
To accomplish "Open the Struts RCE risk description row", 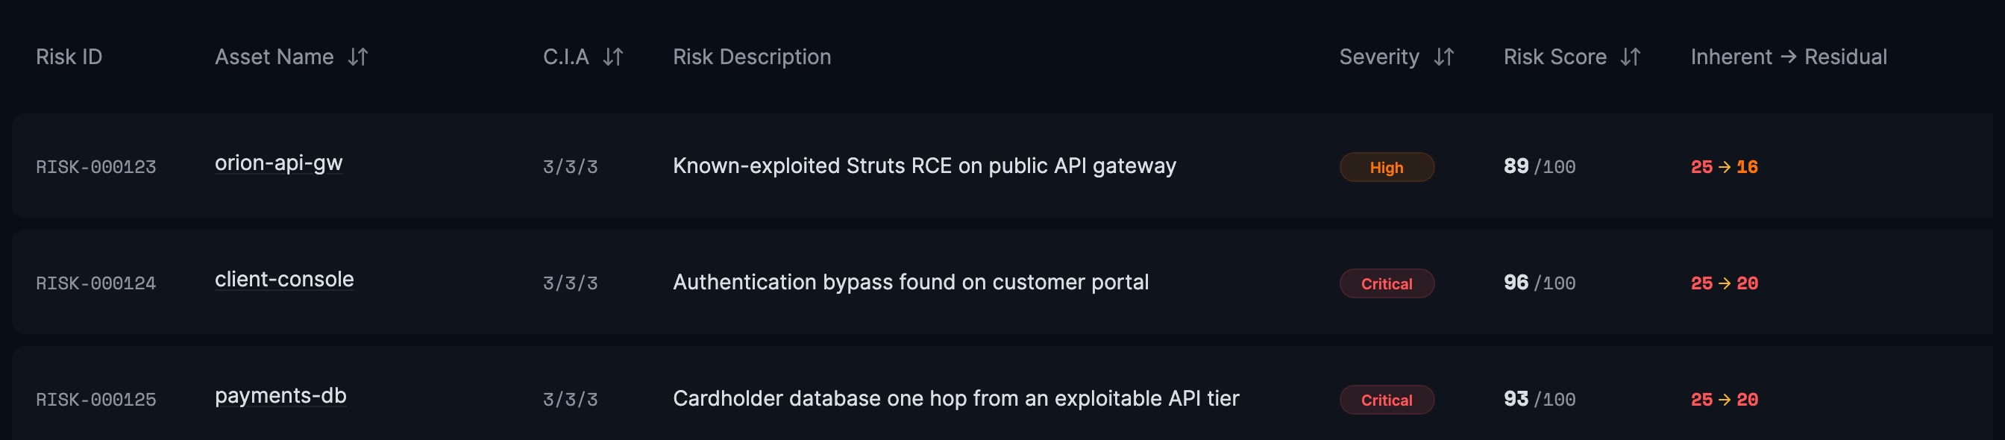I will pyautogui.click(x=925, y=166).
